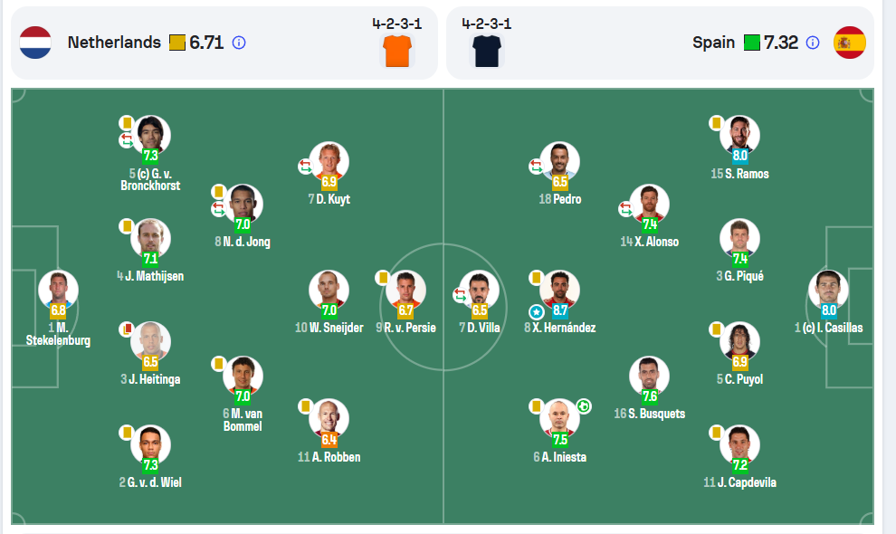
Task: Click the Spain flag icon
Action: [850, 43]
